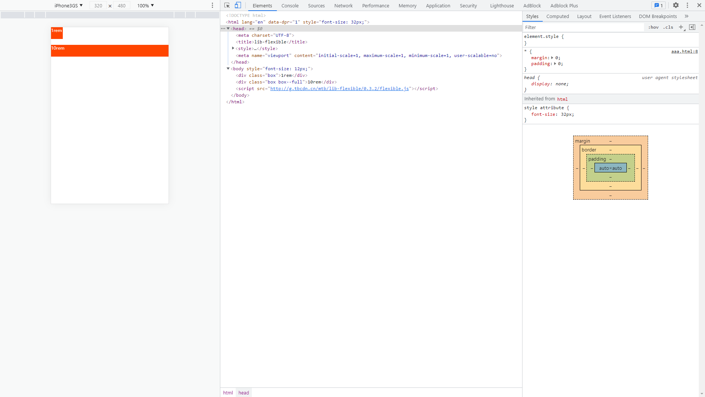Image resolution: width=705 pixels, height=397 pixels.
Task: Click the viewport width field 320
Action: point(98,6)
